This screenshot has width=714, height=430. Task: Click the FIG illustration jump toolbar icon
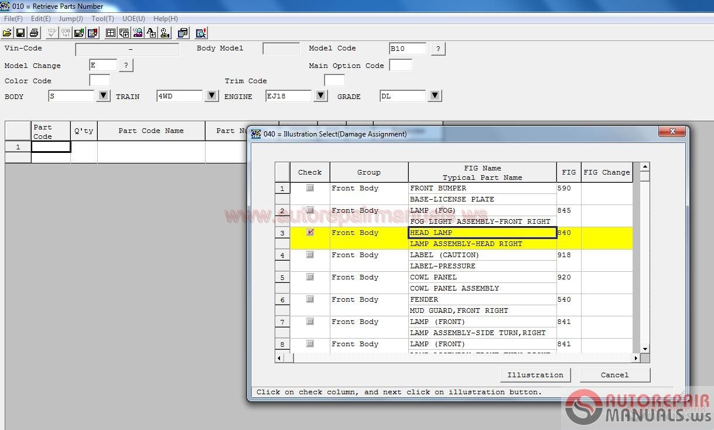[124, 33]
